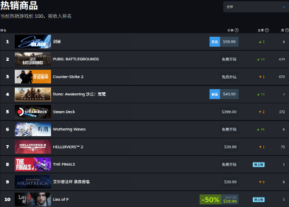Screen dimensions: 289x207
Task: Click the 新上榜 badge on THE FINALS
Action: [x=259, y=165]
